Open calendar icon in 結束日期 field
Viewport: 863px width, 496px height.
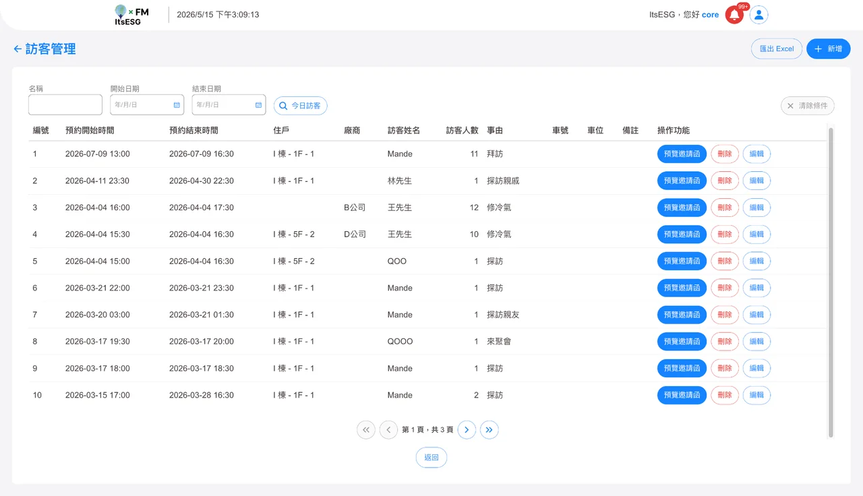(258, 105)
